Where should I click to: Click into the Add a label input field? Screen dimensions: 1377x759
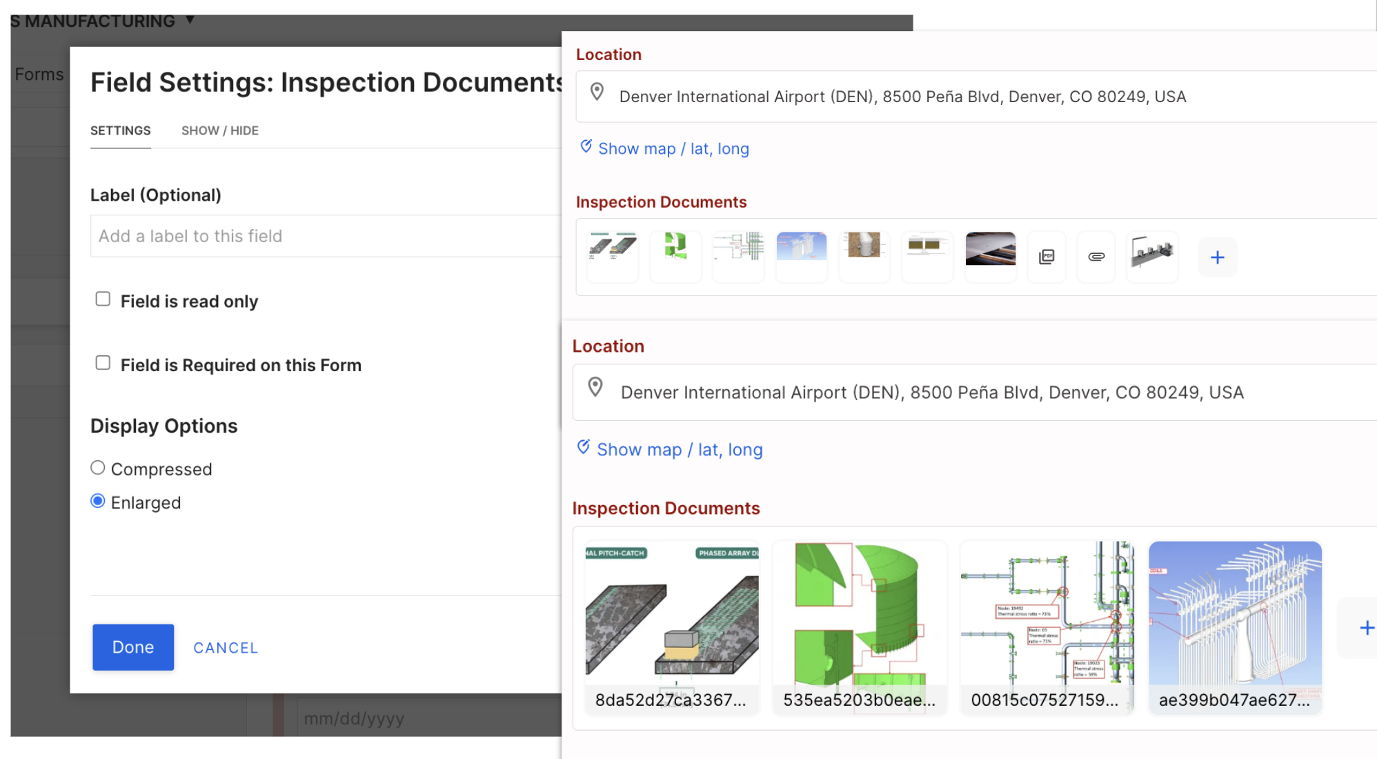324,236
